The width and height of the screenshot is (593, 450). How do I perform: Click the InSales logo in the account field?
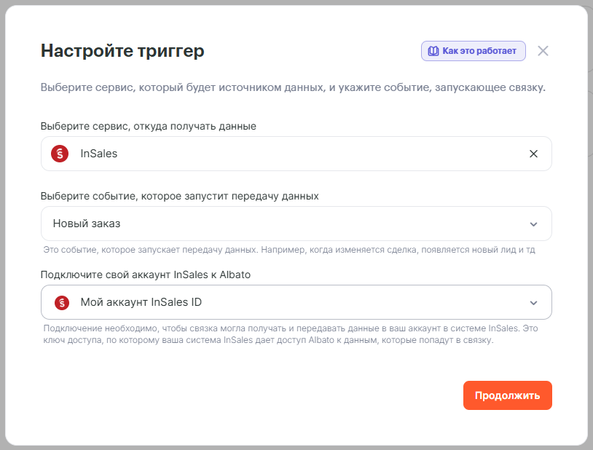tap(62, 302)
